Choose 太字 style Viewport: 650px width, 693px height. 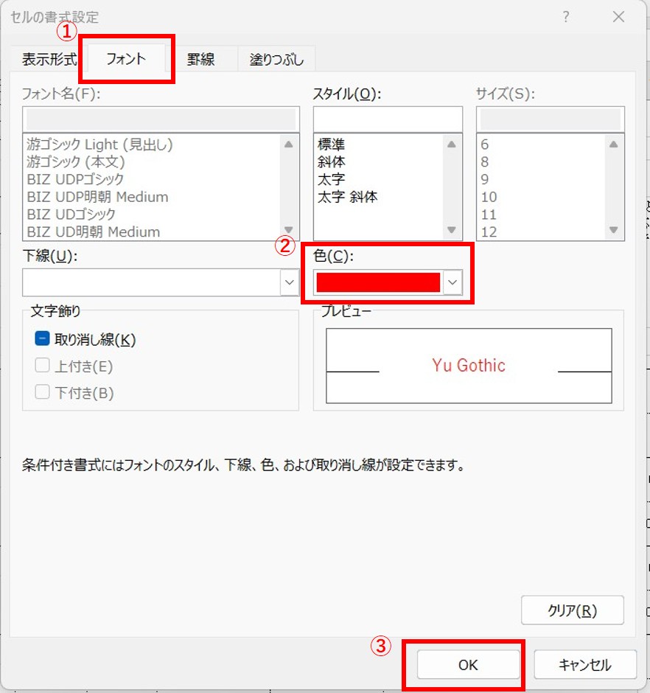pos(331,179)
